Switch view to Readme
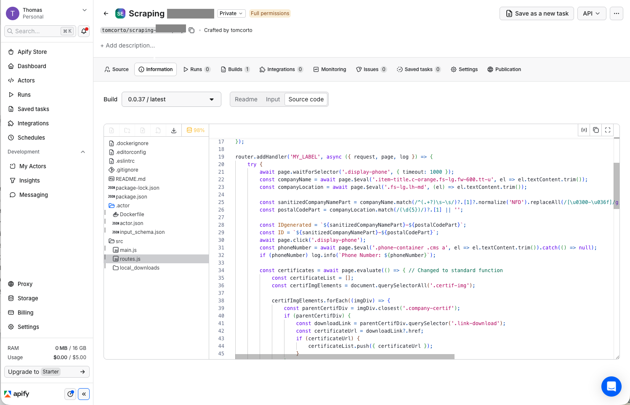Viewport: 630px width, 405px height. tap(246, 99)
